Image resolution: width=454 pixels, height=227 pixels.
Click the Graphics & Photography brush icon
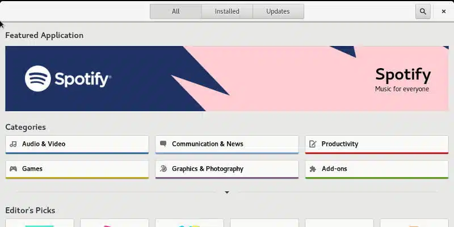click(x=163, y=169)
